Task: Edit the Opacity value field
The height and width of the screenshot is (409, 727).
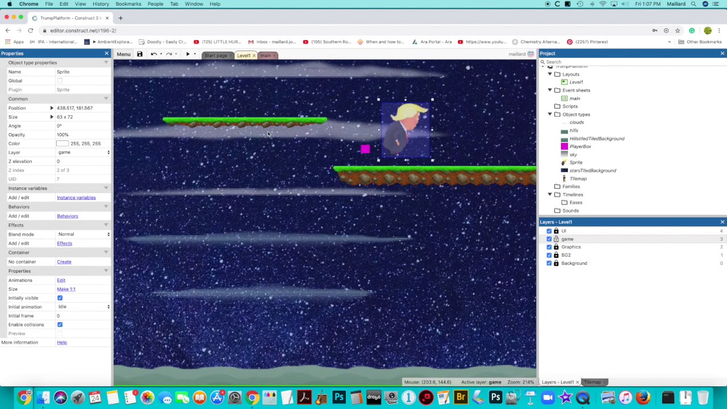Action: (x=83, y=135)
